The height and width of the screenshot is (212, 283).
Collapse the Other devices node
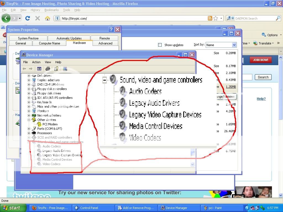coord(29,120)
